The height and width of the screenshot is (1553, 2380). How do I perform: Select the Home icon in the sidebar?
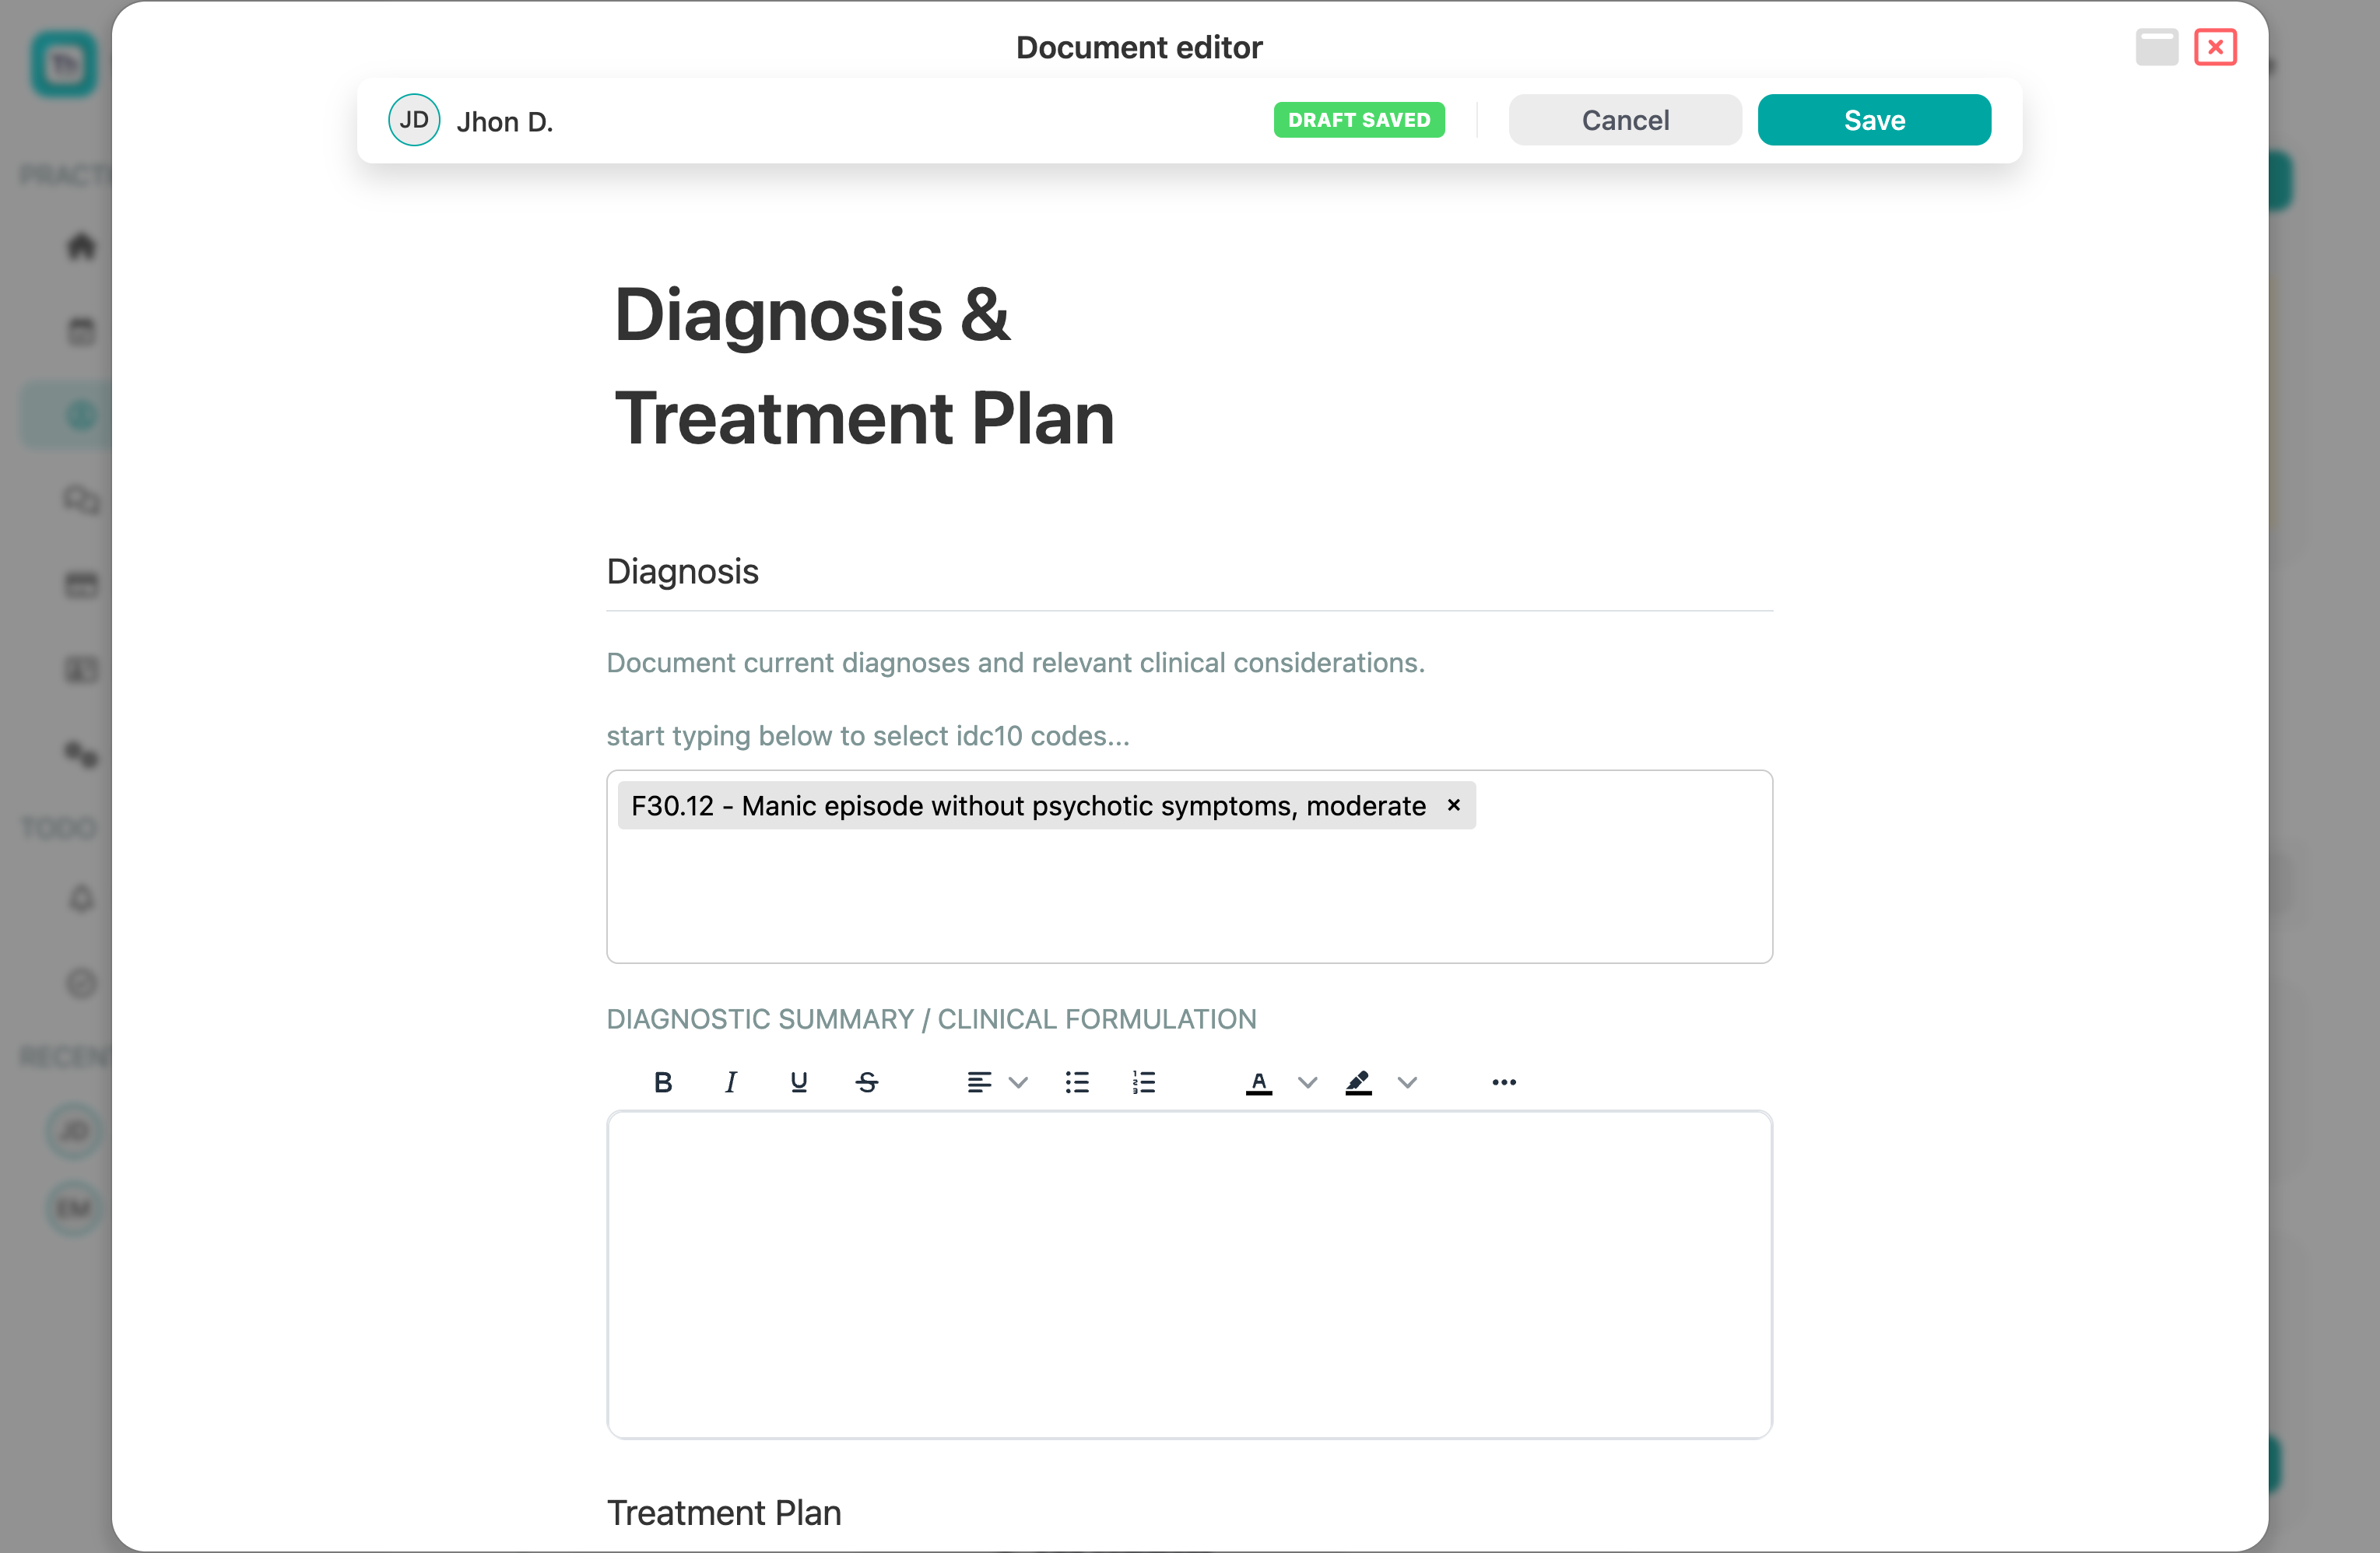tap(79, 246)
